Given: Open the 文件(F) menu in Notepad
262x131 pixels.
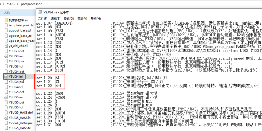Looking at the screenshot, I should [x=43, y=18].
